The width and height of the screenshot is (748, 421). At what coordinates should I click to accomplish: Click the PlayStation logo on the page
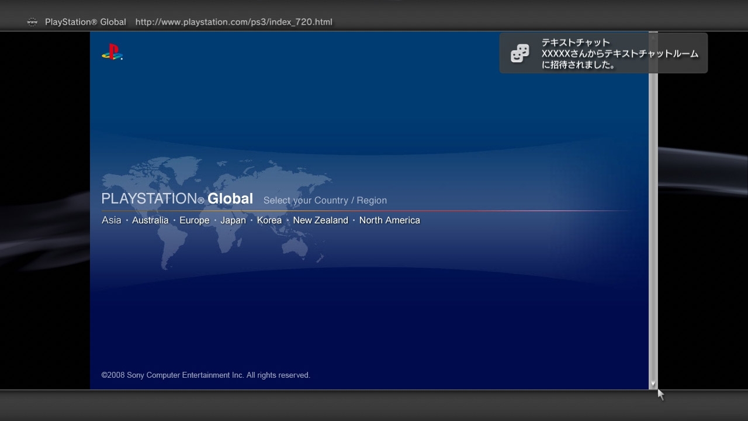[112, 53]
